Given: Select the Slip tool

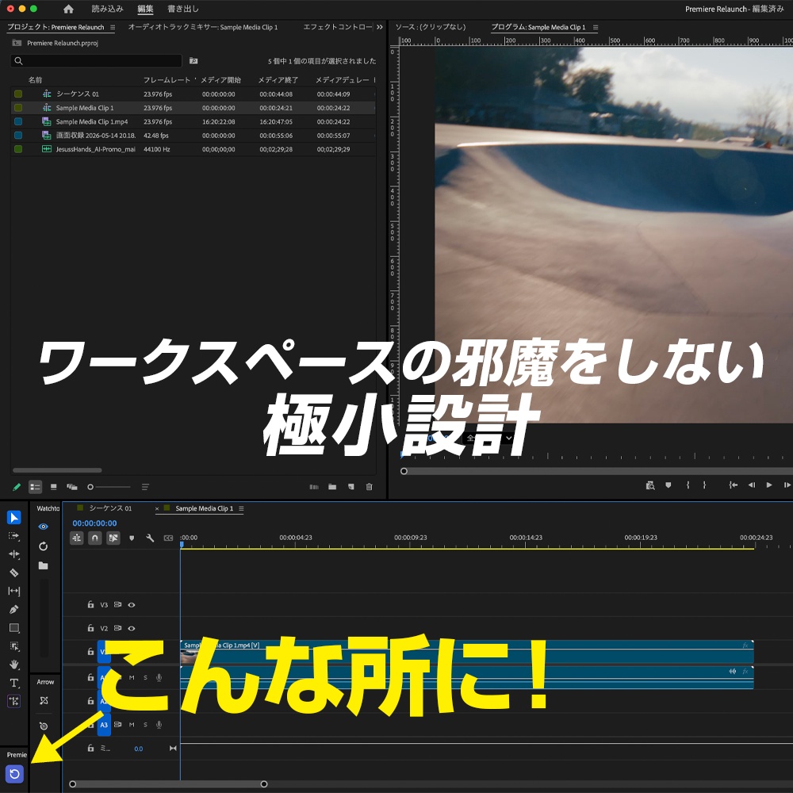Looking at the screenshot, I should click(x=14, y=591).
